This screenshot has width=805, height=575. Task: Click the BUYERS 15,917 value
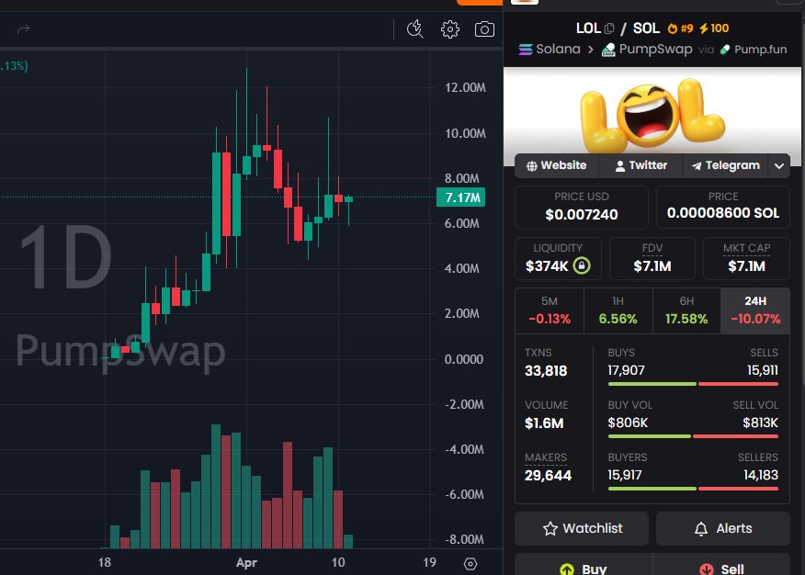coord(625,475)
